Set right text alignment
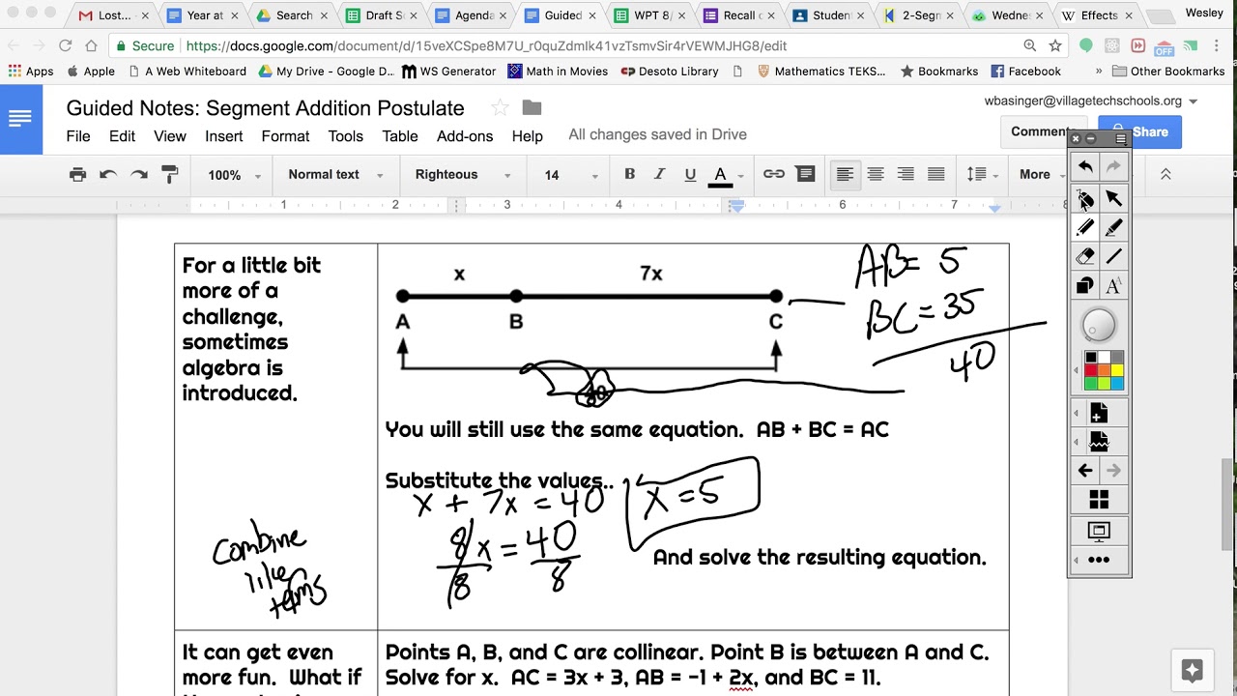 point(906,174)
